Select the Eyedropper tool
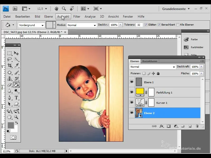Image resolution: width=211 pixels, height=158 pixels. pyautogui.click(x=16, y=65)
